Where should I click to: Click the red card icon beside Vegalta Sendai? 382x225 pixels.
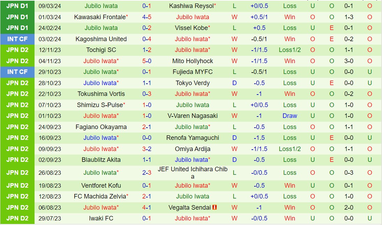pos(215,208)
